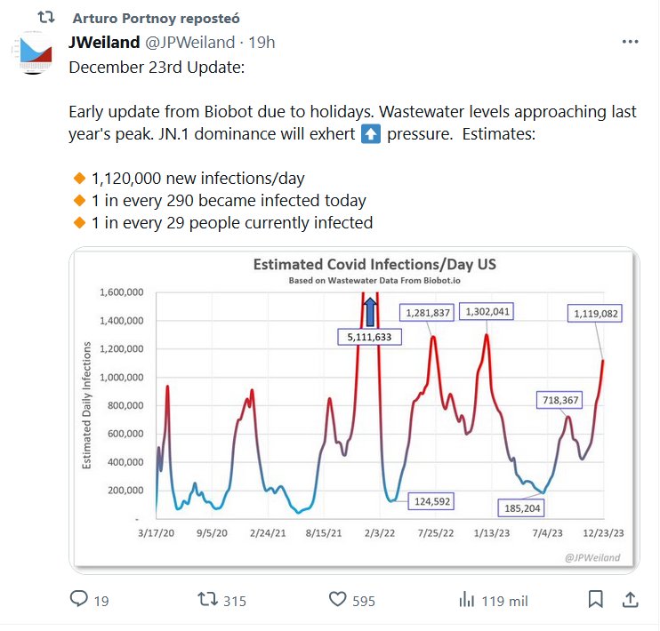Click the 315 reposts count
This screenshot has height=631, width=660.
pyautogui.click(x=235, y=601)
